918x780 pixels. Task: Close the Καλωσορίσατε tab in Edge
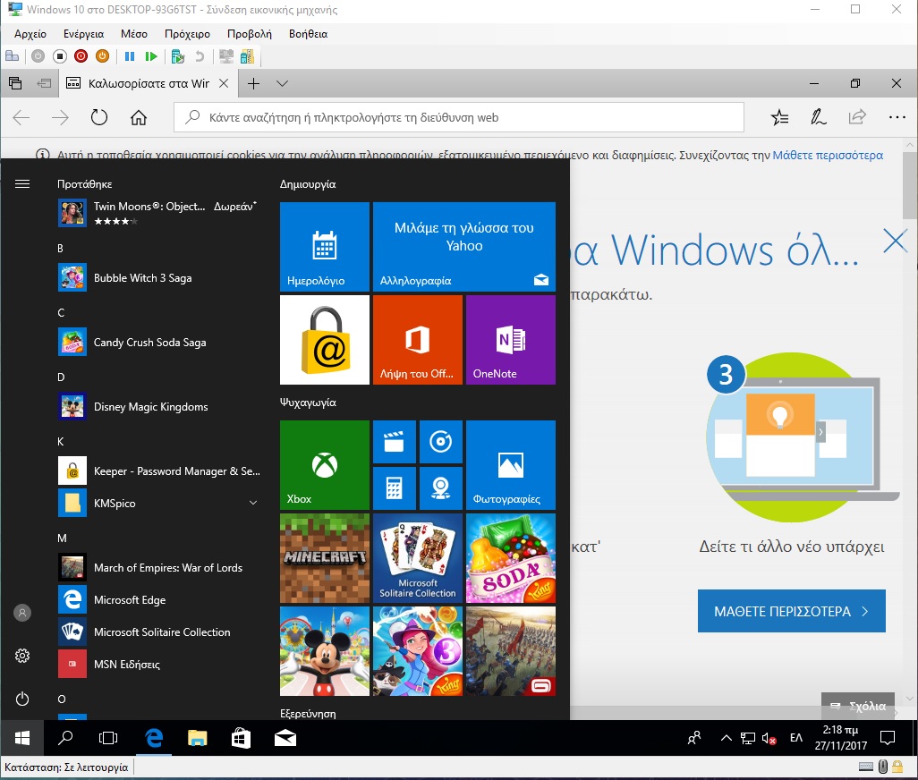click(224, 83)
